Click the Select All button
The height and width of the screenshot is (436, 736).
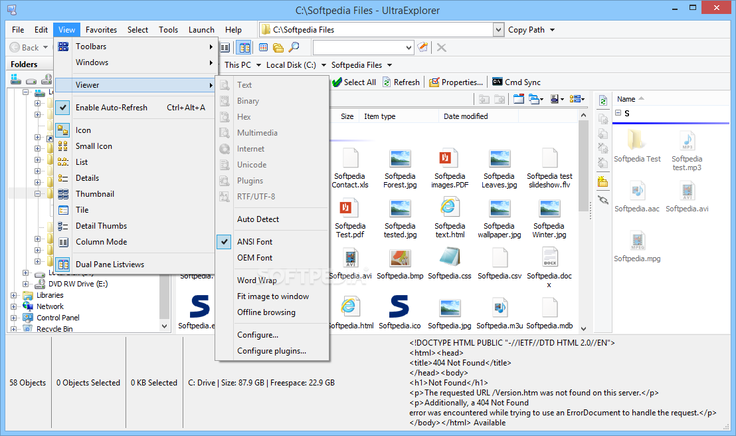(354, 82)
